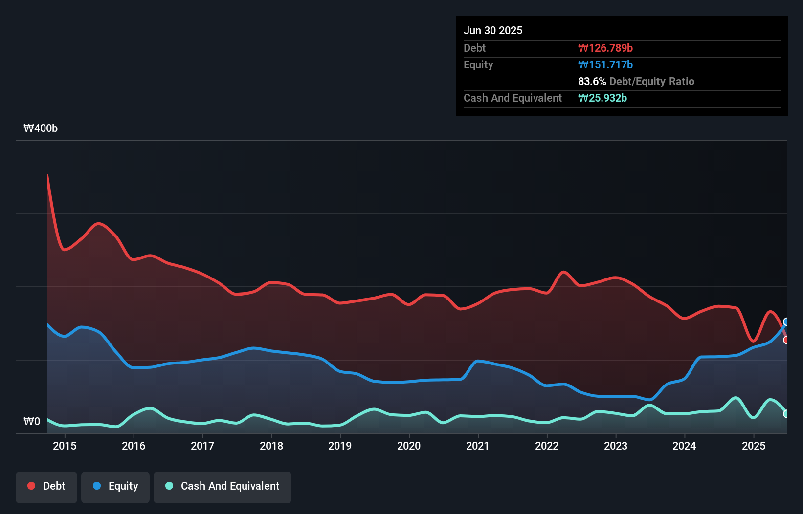Click the chart peak near 2015

click(x=47, y=175)
